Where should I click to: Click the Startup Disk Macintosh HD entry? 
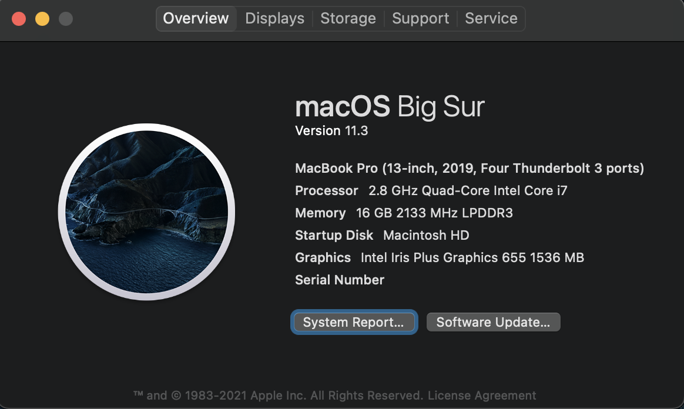pos(382,235)
